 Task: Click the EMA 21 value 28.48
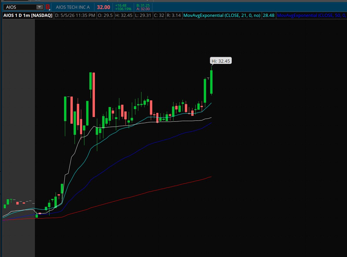click(x=268, y=15)
